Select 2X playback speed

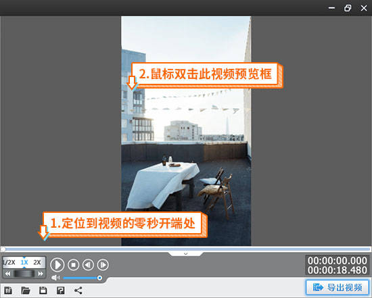click(37, 262)
